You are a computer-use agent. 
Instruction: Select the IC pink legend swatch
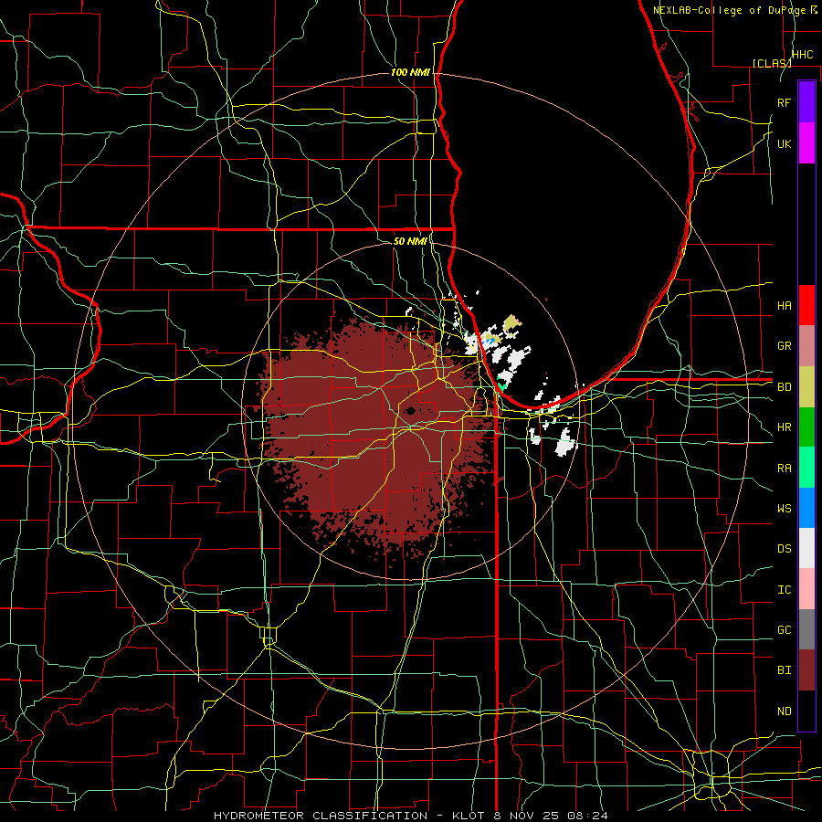point(806,589)
